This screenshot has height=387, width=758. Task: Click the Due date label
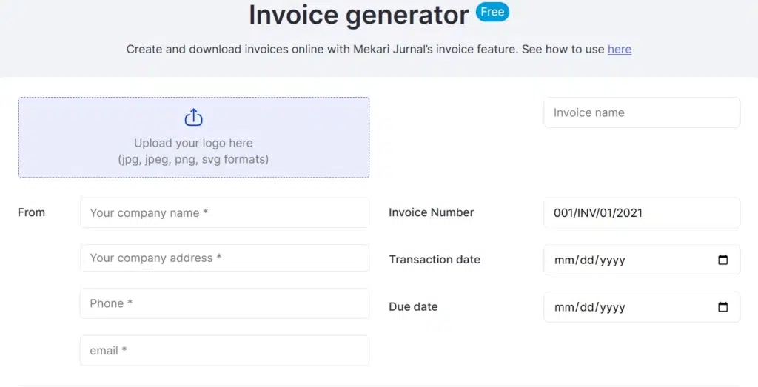[x=413, y=307]
